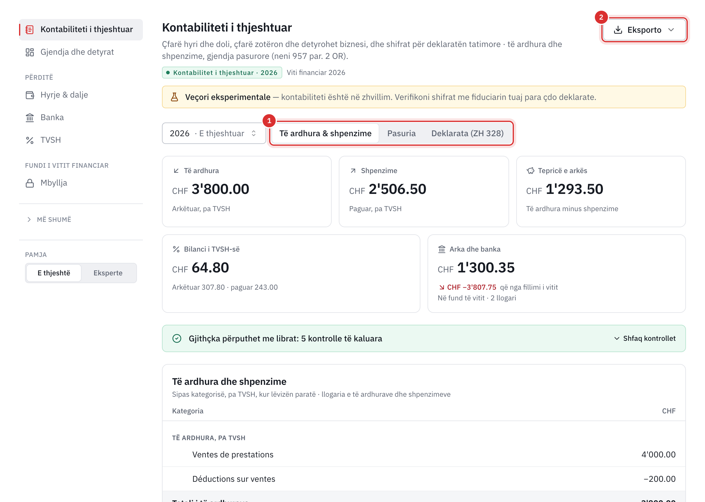Click the Kontabilitet i thjeshtuar · 2026 badge

pos(222,73)
